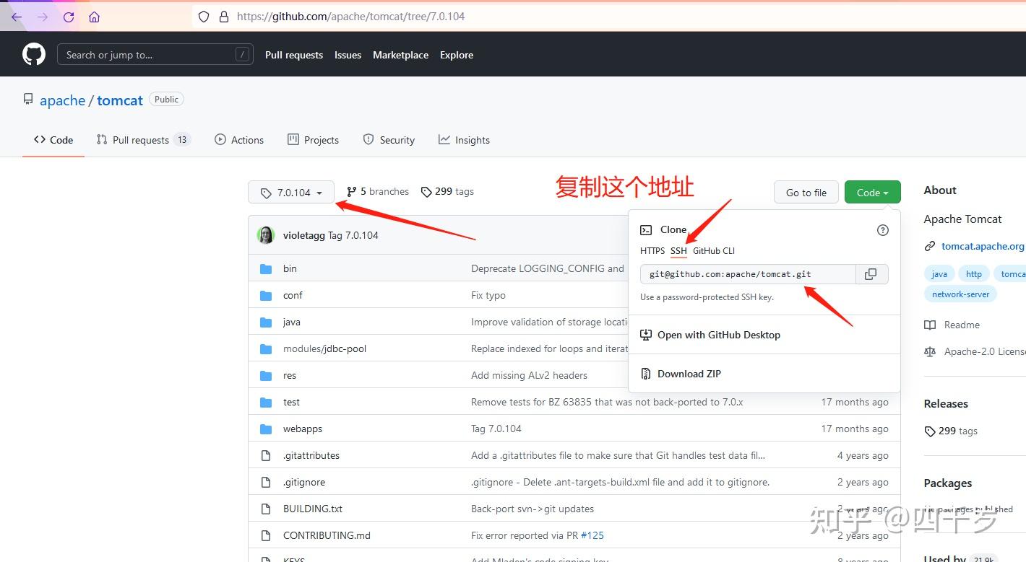Click the webapps folder icon
The image size is (1026, 562).
[x=267, y=429]
